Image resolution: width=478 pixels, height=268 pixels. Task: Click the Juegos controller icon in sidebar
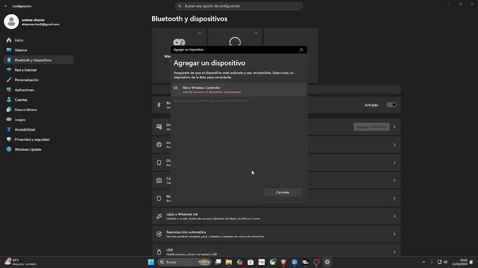(9, 119)
